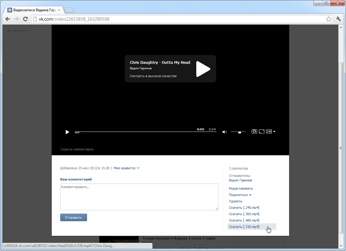Viewport: 346px width, 251px height.
Task: Click the 'Отправитель:' label
Action: [x=239, y=176]
